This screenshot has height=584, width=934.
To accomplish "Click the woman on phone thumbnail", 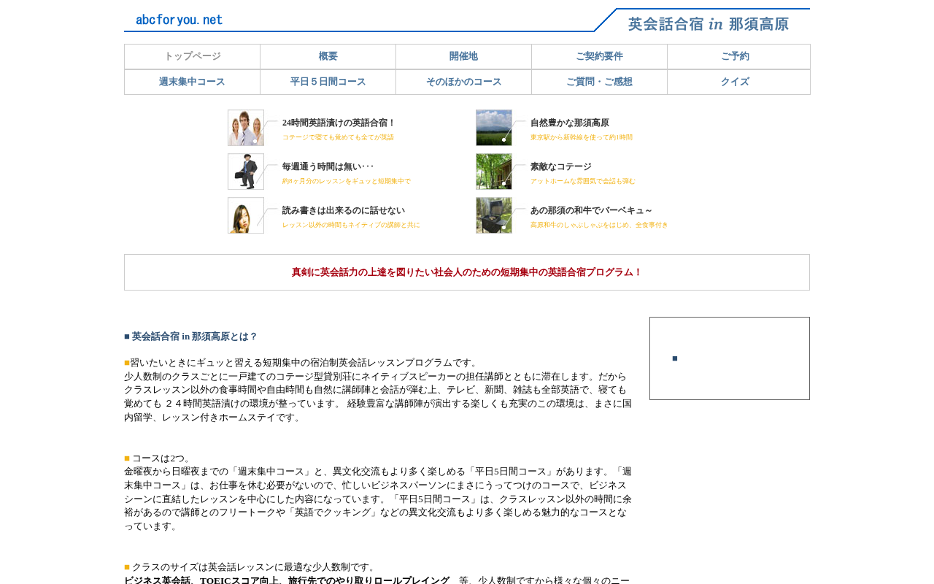I will tap(246, 215).
